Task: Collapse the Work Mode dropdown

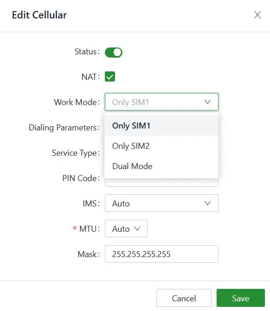Action: (161, 102)
